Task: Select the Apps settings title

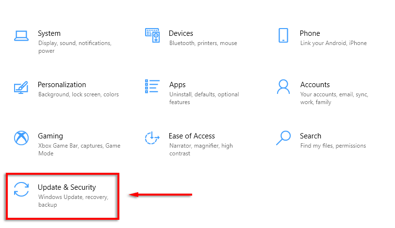Action: pos(178,85)
